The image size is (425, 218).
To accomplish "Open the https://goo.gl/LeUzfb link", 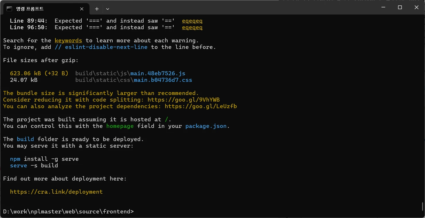I will (201, 106).
